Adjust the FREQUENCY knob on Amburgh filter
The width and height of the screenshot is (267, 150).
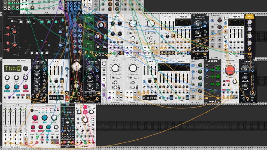218,68
